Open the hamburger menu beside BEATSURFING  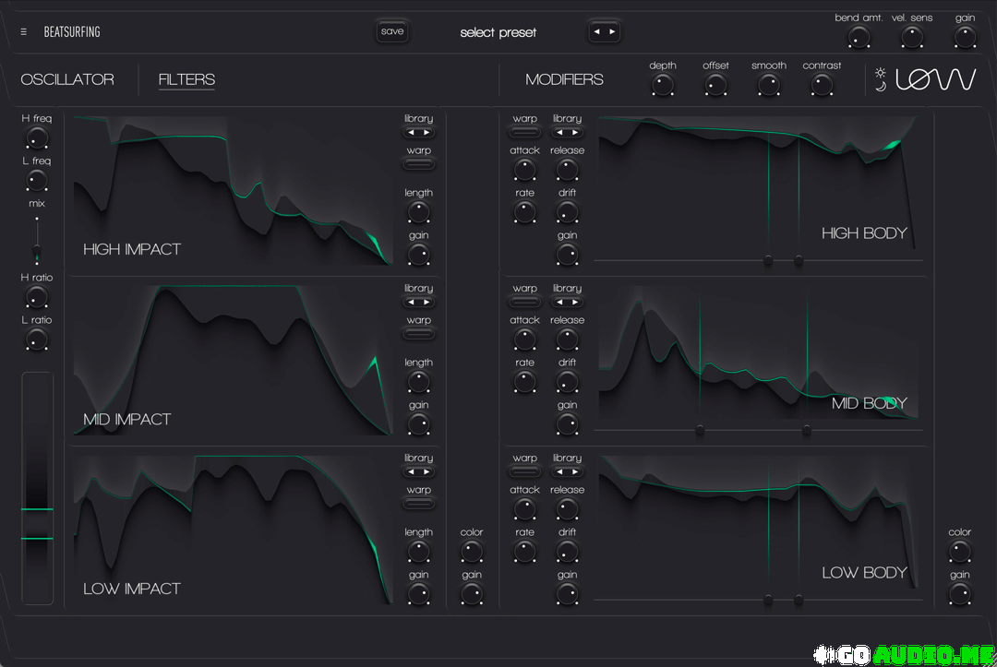24,32
